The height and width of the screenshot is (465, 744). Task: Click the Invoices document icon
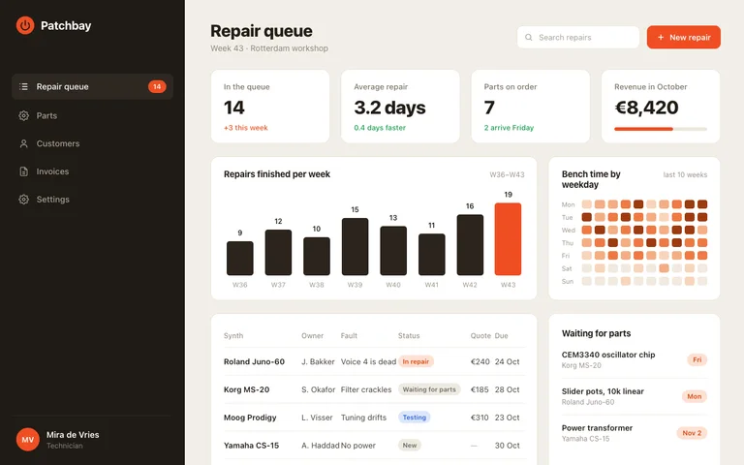pyautogui.click(x=23, y=171)
